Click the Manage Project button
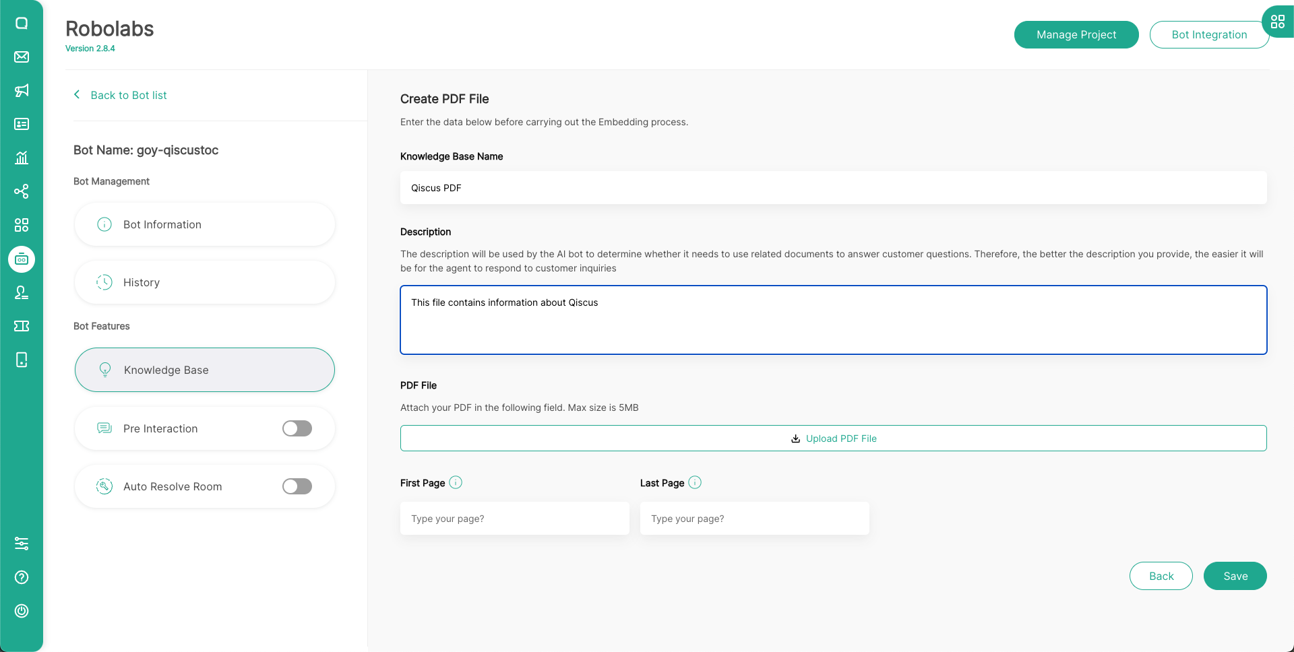The height and width of the screenshot is (652, 1294). coord(1076,34)
